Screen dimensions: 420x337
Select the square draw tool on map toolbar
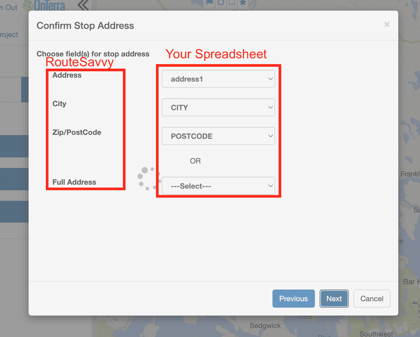[x=232, y=3]
